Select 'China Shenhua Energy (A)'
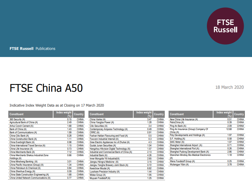Viewport: 252px width, 190px height. (22, 171)
